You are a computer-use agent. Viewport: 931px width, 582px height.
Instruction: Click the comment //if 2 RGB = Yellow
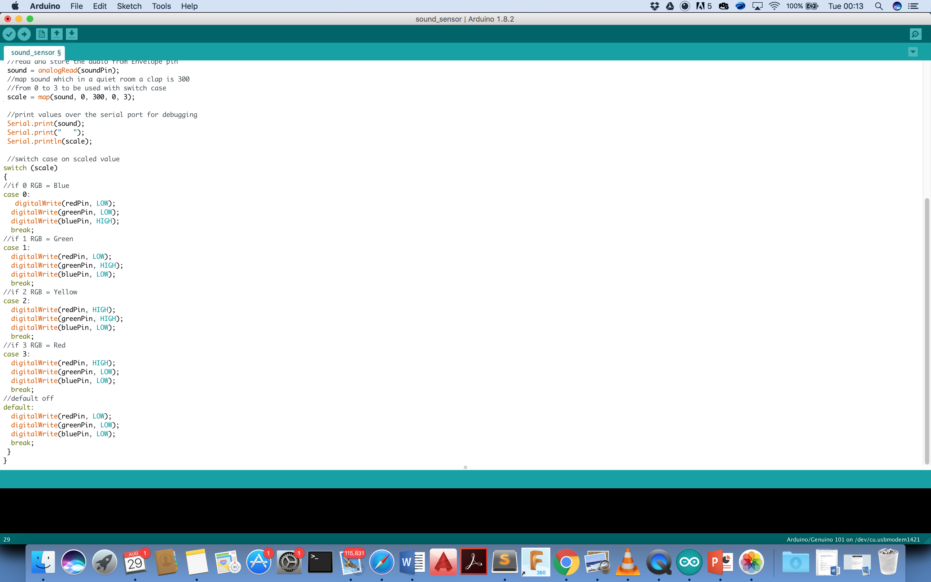pyautogui.click(x=40, y=292)
